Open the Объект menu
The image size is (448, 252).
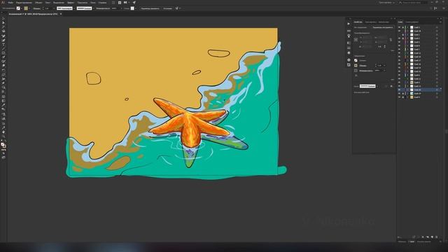pyautogui.click(x=38, y=2)
